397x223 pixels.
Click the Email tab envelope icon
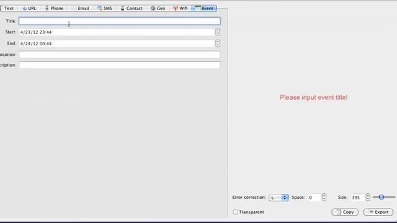[74, 8]
